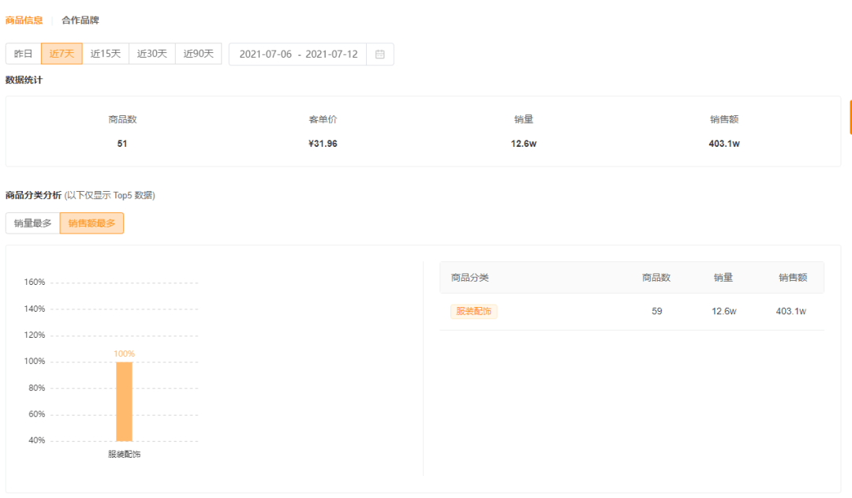Choose the 近90天 time range

[199, 54]
